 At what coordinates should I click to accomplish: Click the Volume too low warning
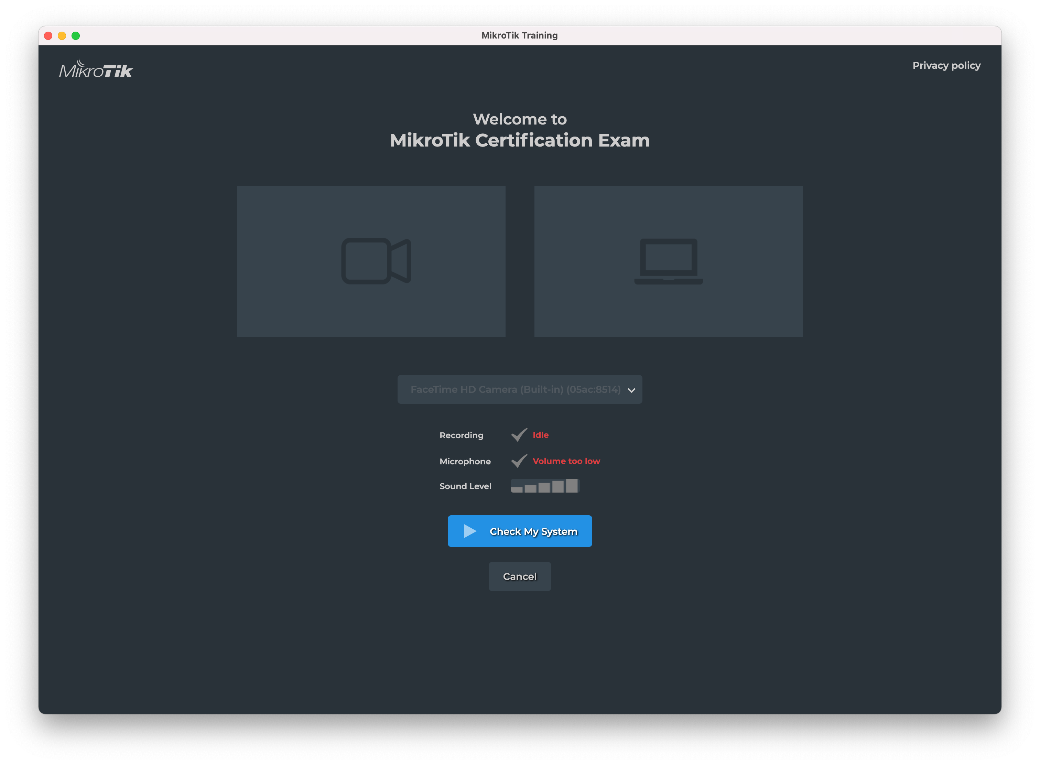click(x=566, y=461)
